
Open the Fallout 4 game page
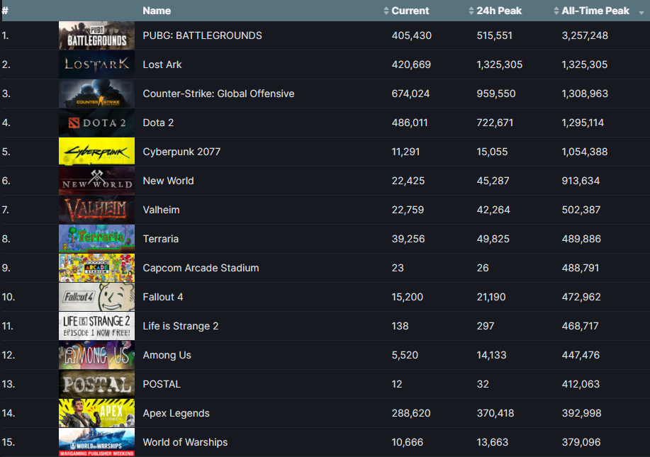pyautogui.click(x=163, y=297)
